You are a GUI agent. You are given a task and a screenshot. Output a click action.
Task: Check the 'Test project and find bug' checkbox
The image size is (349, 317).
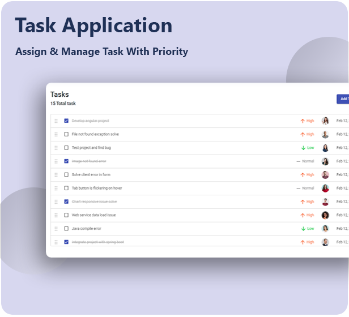(x=66, y=148)
